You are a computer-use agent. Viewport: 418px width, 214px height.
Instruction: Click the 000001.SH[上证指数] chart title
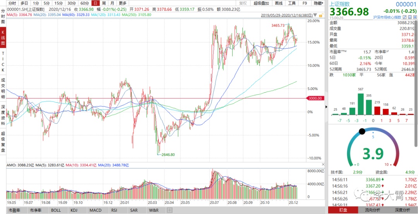pos(26,9)
